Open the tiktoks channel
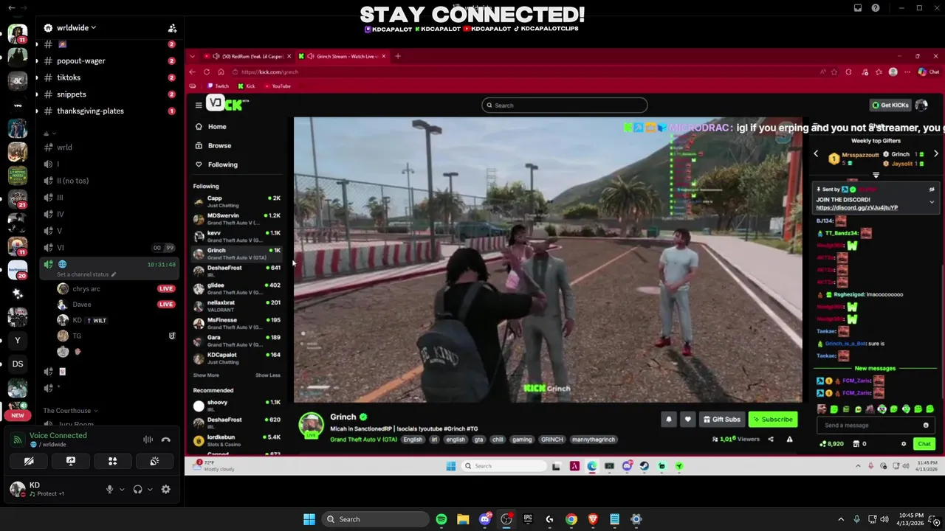The image size is (945, 531). (108, 77)
